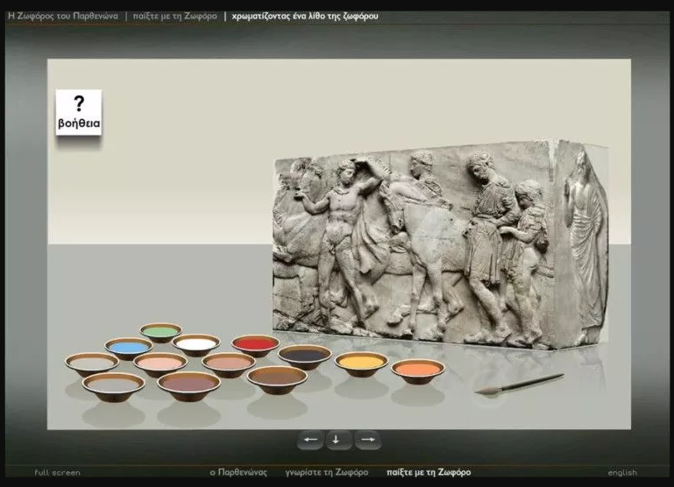Screen dimensions: 674x487
Task: Select the dark navy paint bowl
Action: (304, 356)
